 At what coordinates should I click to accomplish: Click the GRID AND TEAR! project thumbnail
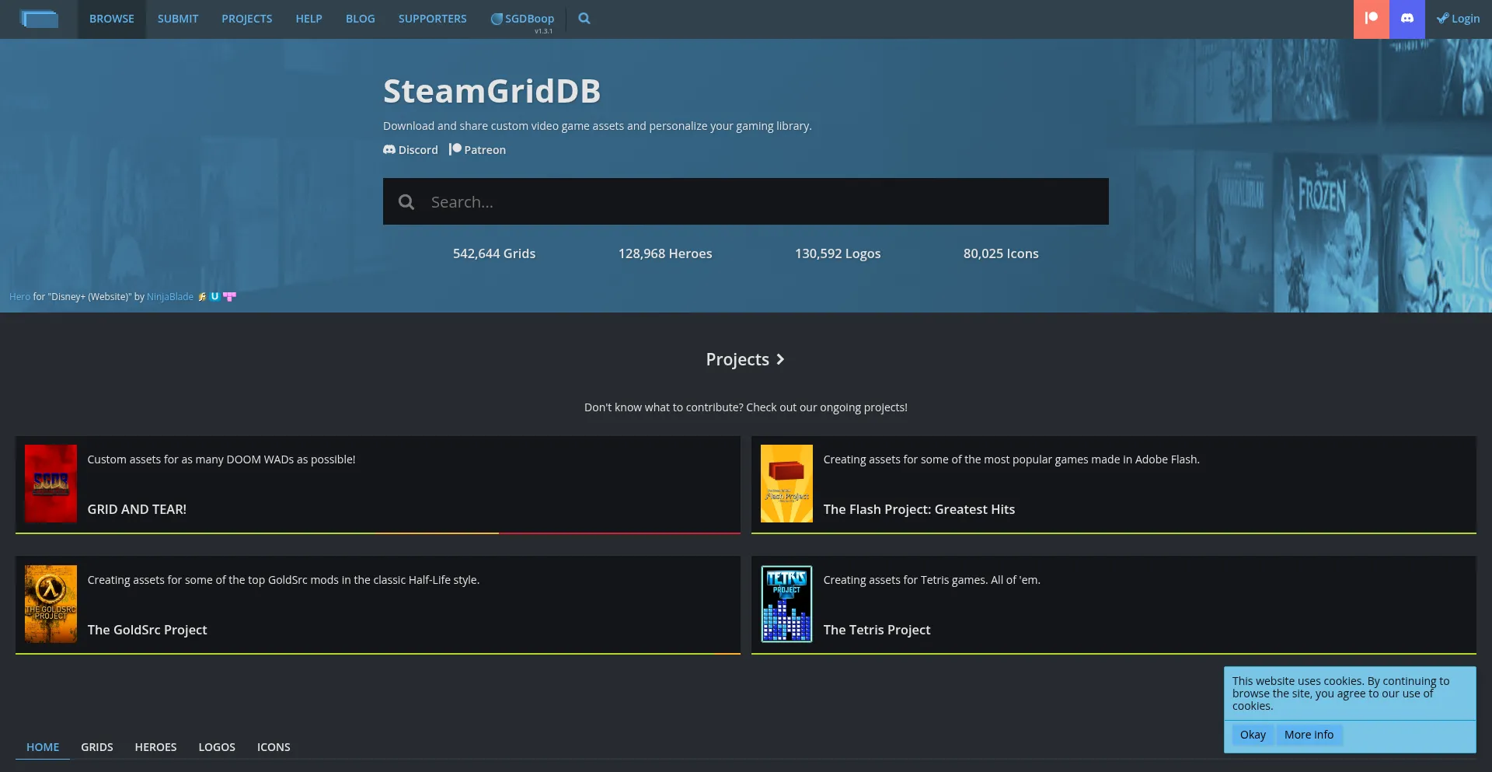pyautogui.click(x=51, y=484)
